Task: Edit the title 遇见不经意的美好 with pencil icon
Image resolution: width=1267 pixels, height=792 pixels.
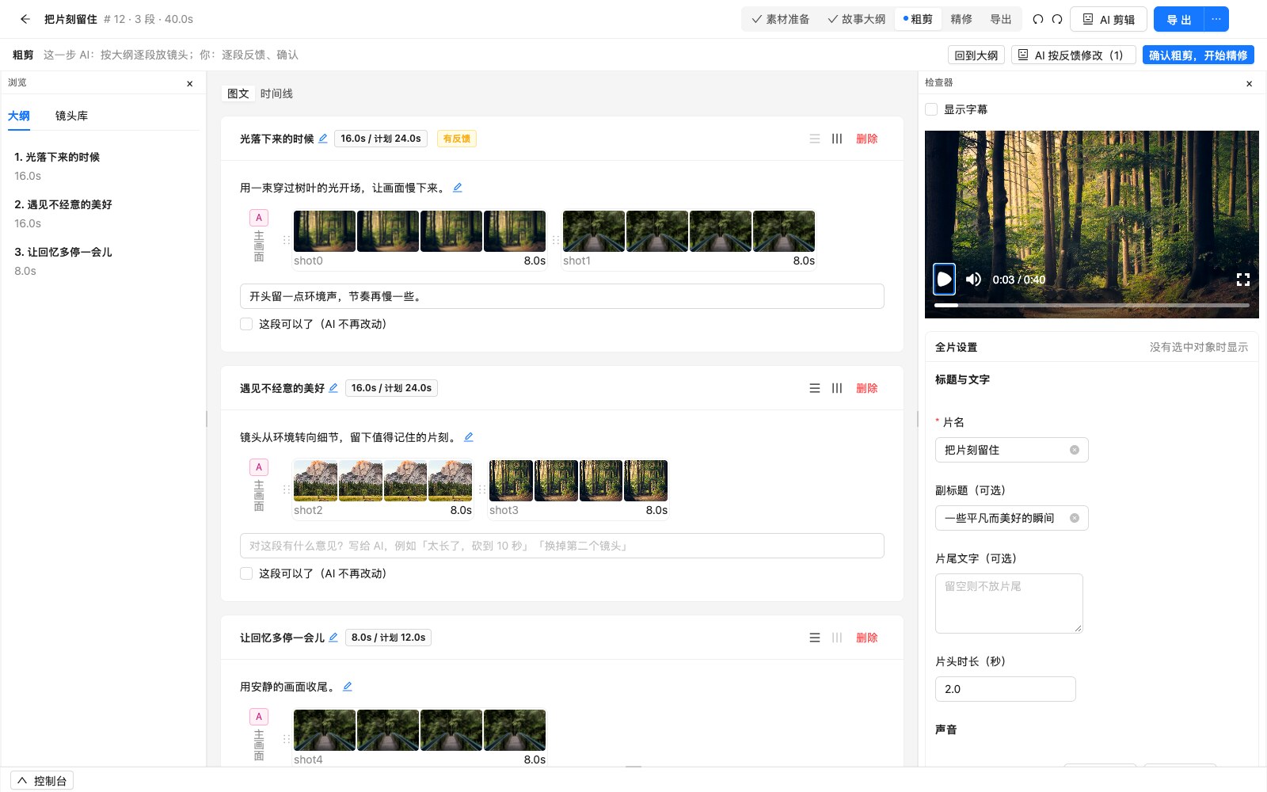Action: click(x=333, y=388)
